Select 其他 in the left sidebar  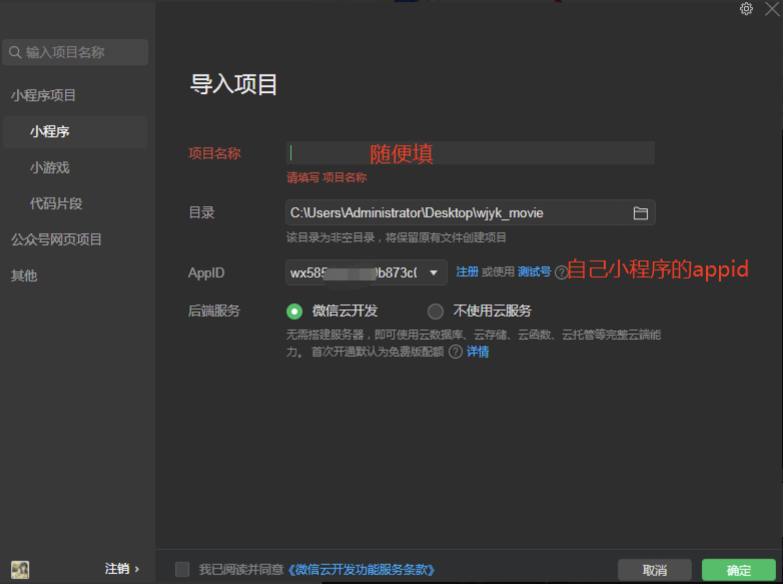[x=23, y=275]
